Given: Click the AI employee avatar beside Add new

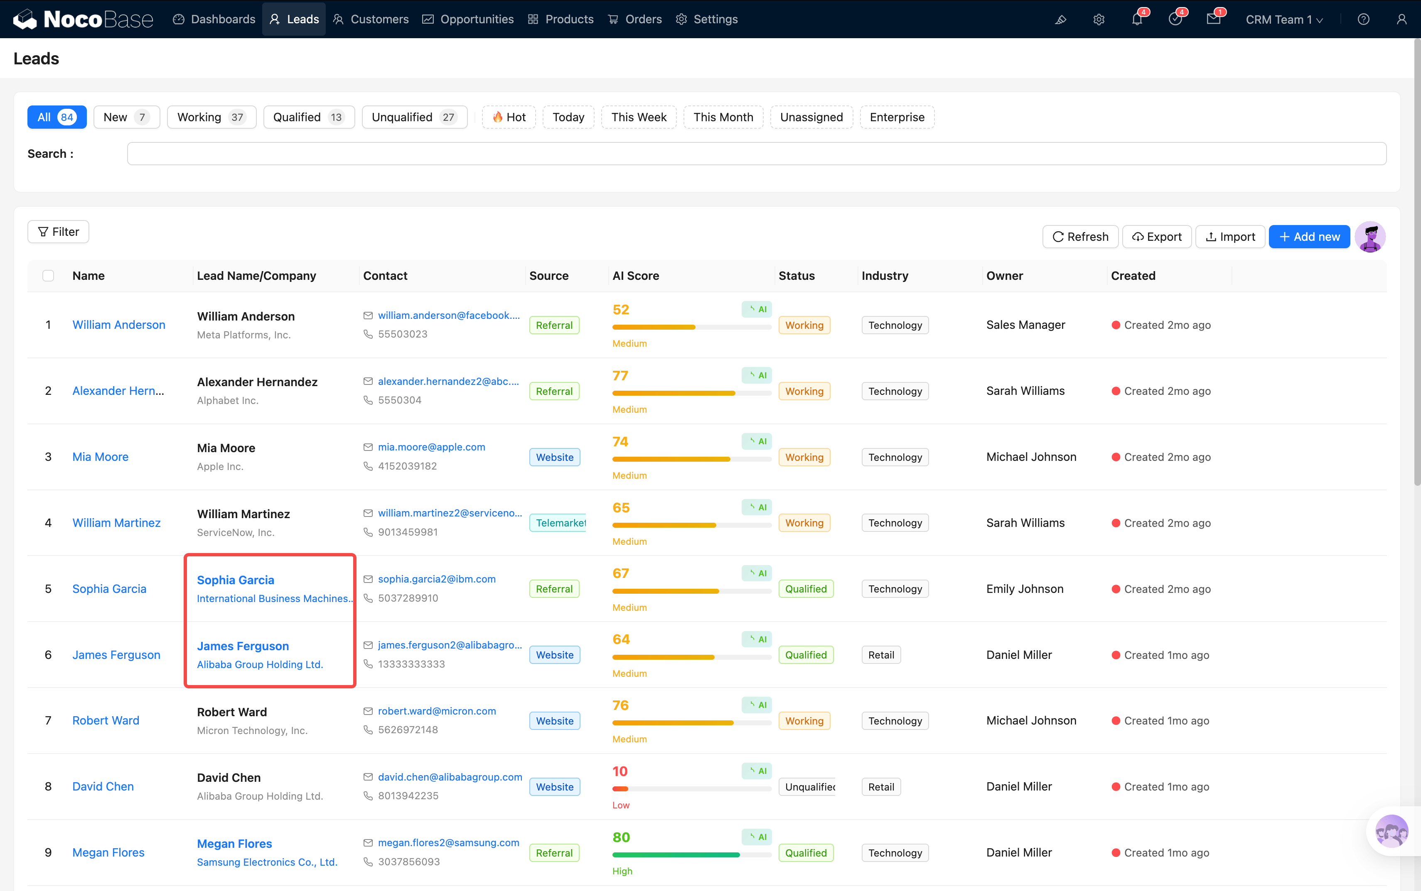Looking at the screenshot, I should [x=1370, y=237].
